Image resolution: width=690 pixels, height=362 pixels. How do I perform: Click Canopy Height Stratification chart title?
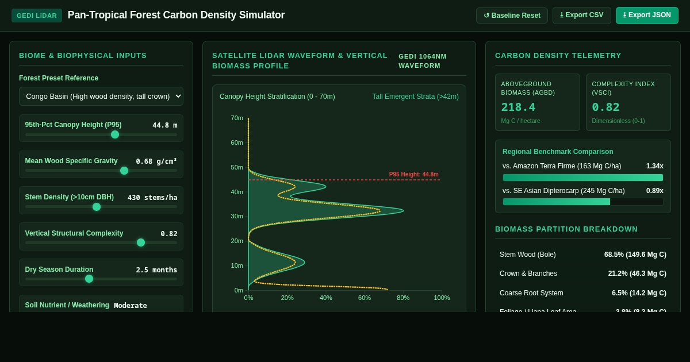pyautogui.click(x=277, y=97)
